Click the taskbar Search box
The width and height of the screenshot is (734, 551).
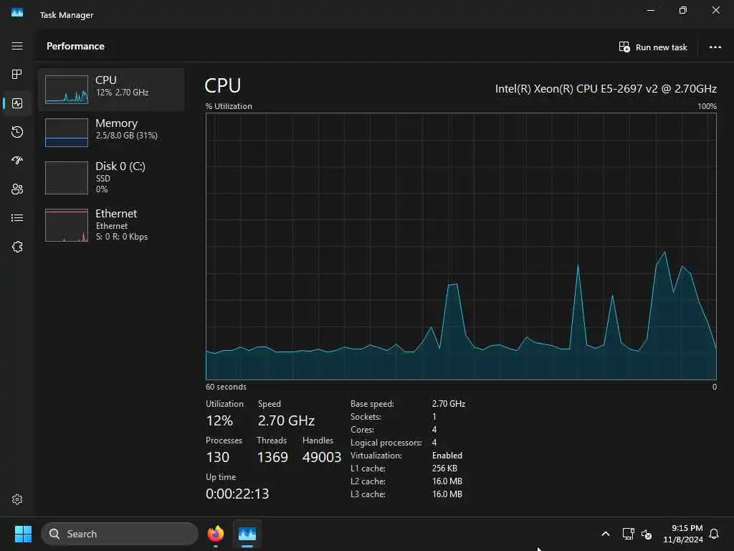120,534
